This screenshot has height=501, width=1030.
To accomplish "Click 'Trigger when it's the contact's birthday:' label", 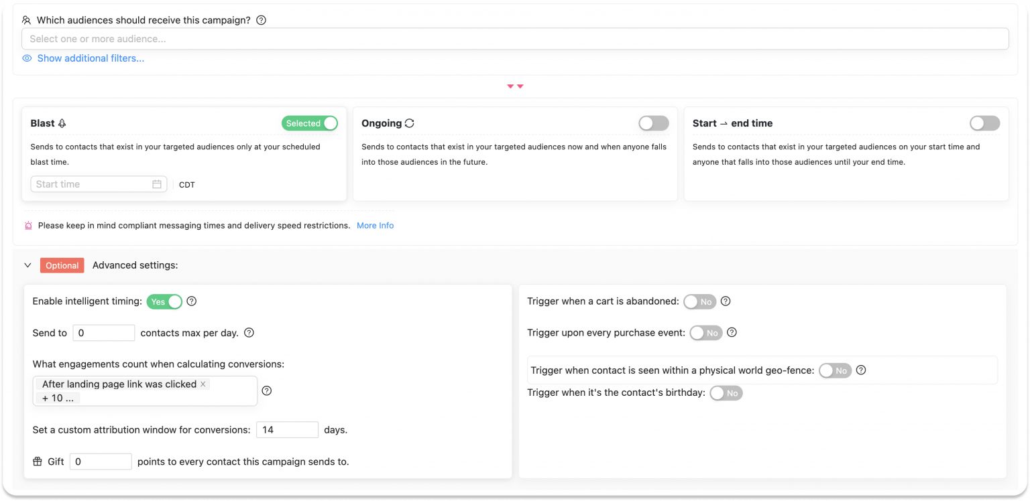I will [x=616, y=392].
